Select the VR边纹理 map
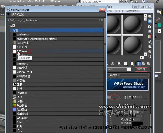This screenshot has width=163, height=133. pos(58,68)
